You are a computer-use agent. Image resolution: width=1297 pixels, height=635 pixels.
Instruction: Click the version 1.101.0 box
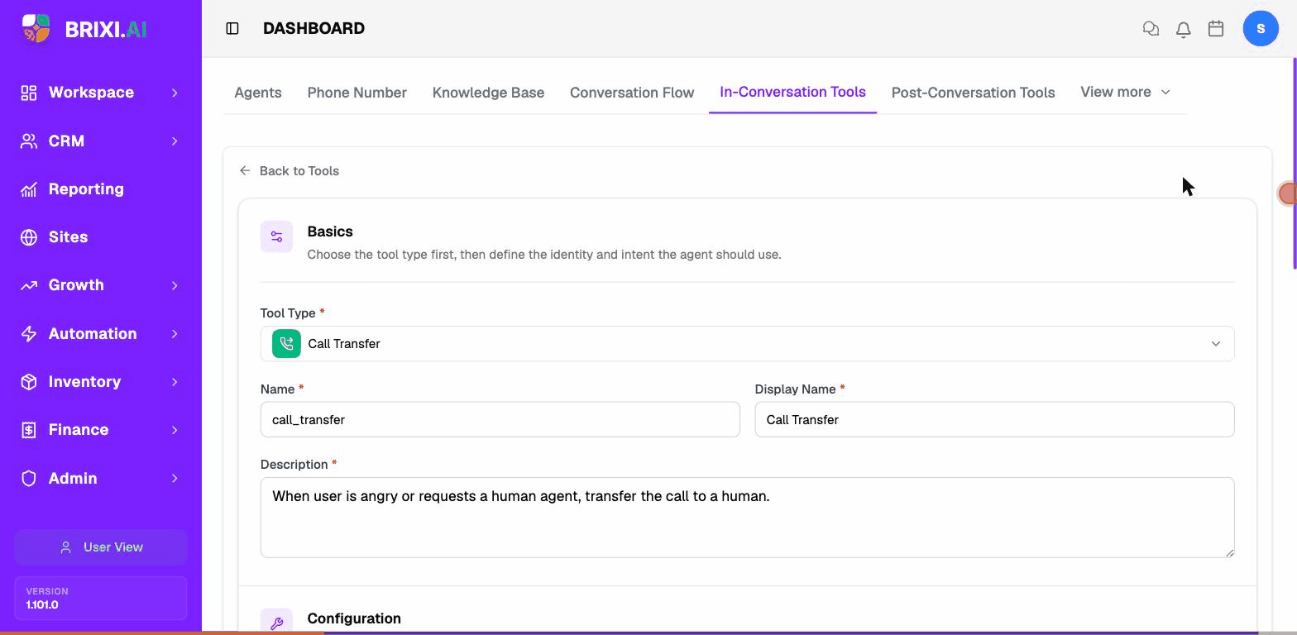click(x=101, y=598)
